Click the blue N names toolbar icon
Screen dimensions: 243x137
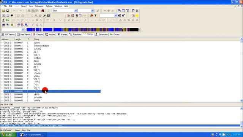[77, 16]
